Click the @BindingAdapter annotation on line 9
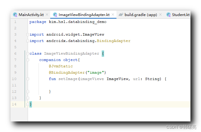201x132 pixels. (x=67, y=73)
